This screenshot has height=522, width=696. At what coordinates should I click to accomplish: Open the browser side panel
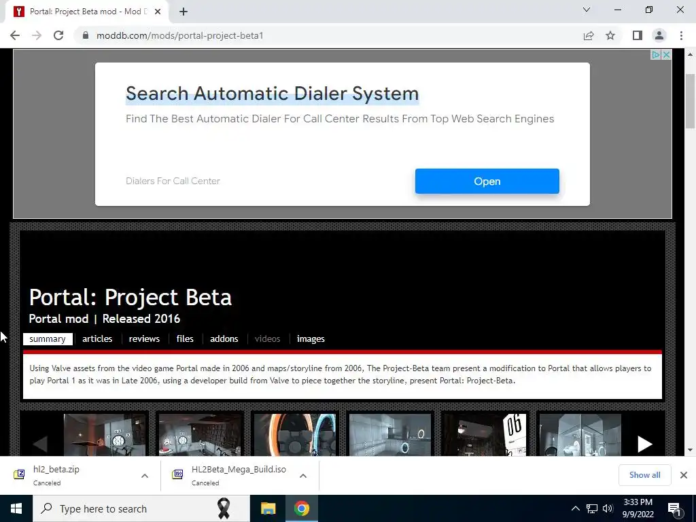click(x=638, y=35)
